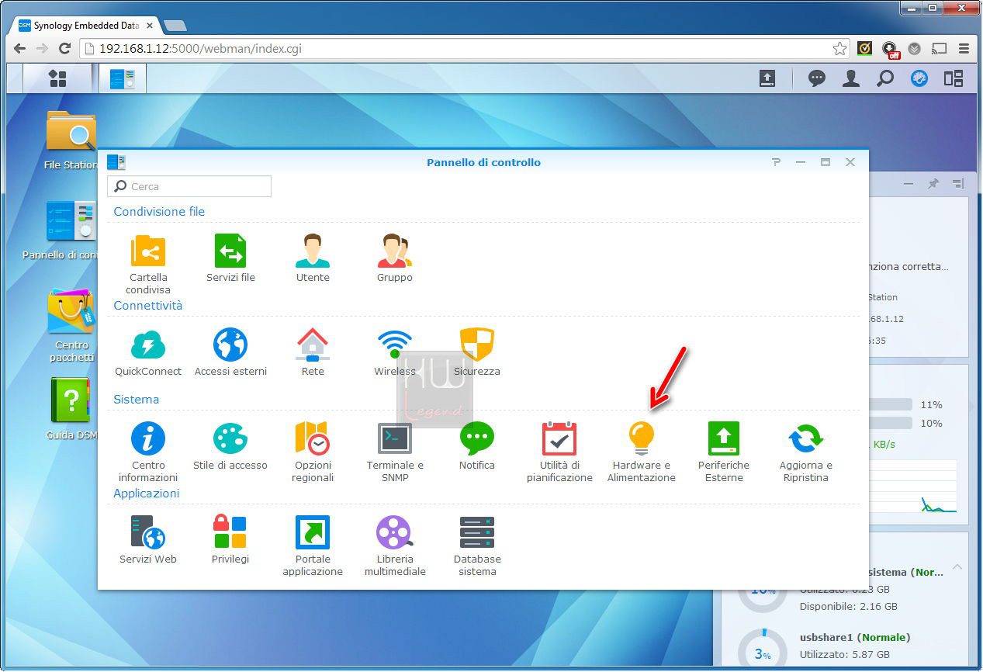Open Database sistema
The width and height of the screenshot is (983, 672).
click(x=477, y=546)
